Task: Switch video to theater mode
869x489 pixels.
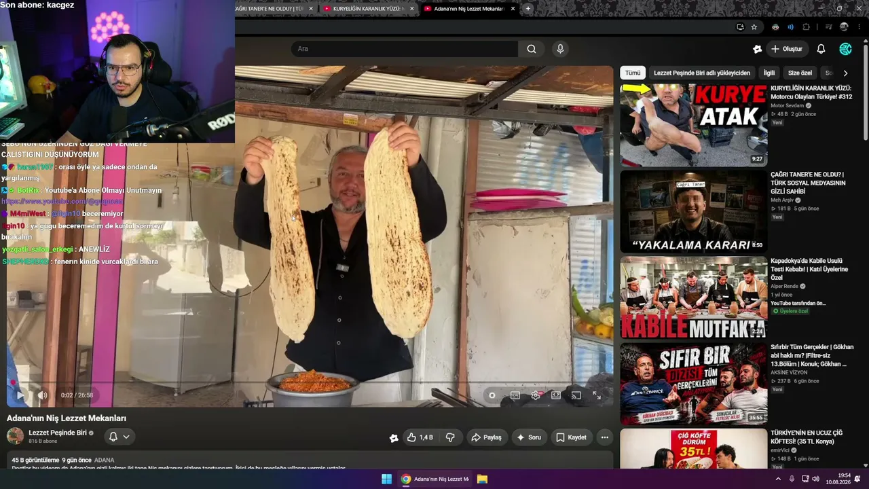Action: pos(556,395)
